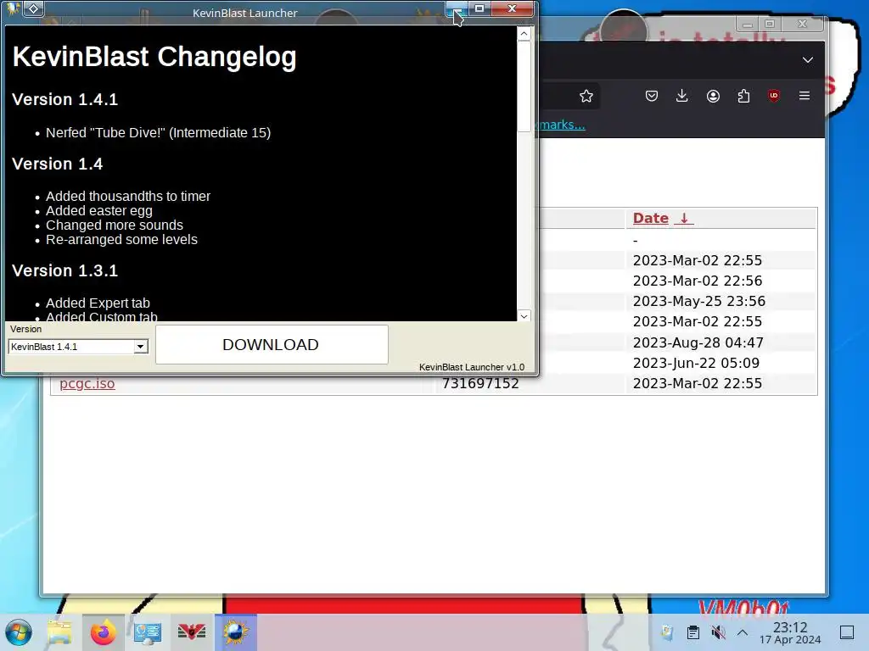This screenshot has width=869, height=651.
Task: Maximize the Firefox window
Action: (770, 24)
